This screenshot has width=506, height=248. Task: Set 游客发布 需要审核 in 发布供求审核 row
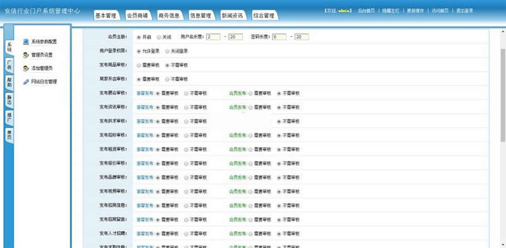[157, 121]
